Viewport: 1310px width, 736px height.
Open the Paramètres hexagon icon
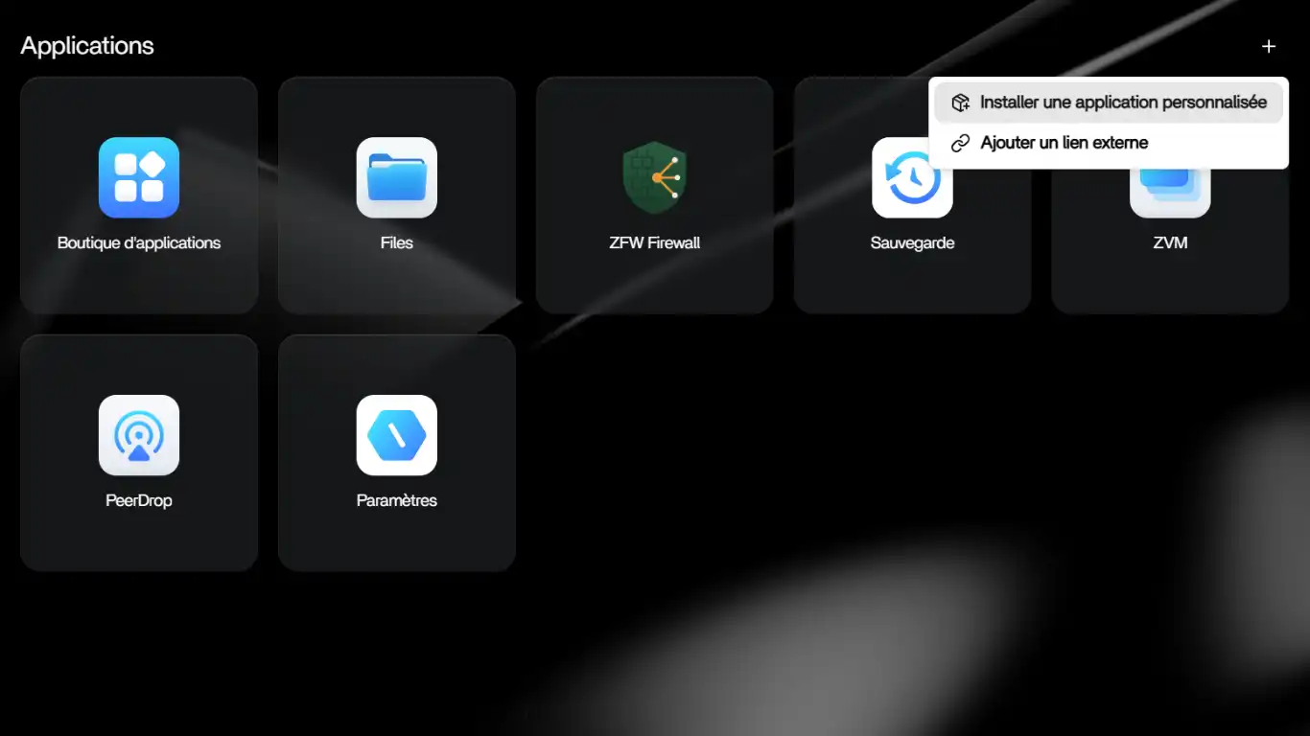pos(397,435)
